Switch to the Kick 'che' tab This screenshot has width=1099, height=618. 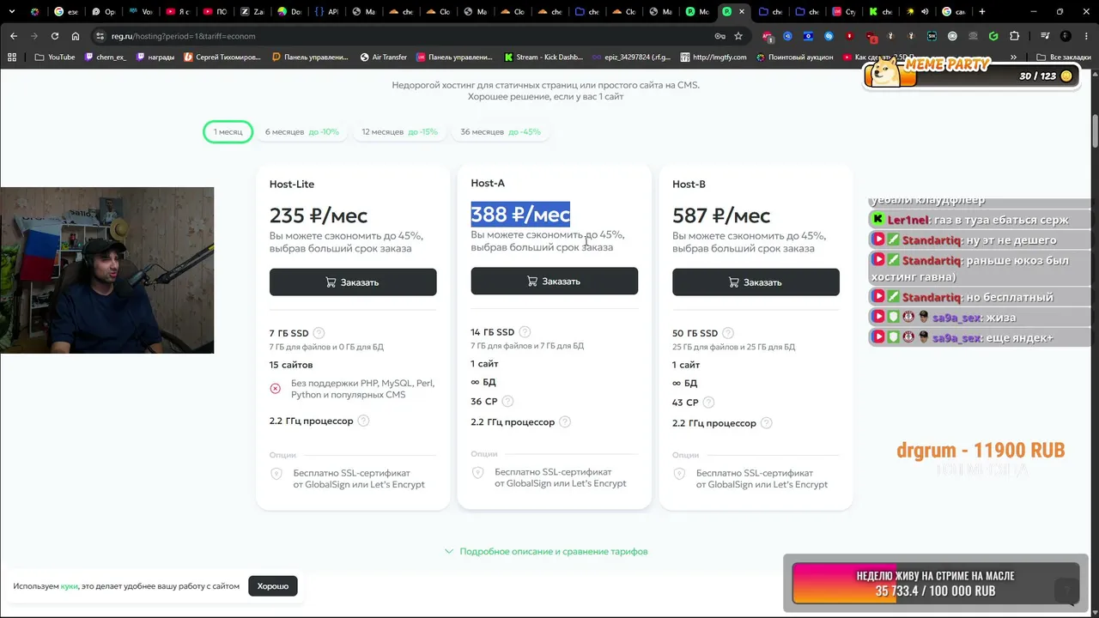point(880,12)
